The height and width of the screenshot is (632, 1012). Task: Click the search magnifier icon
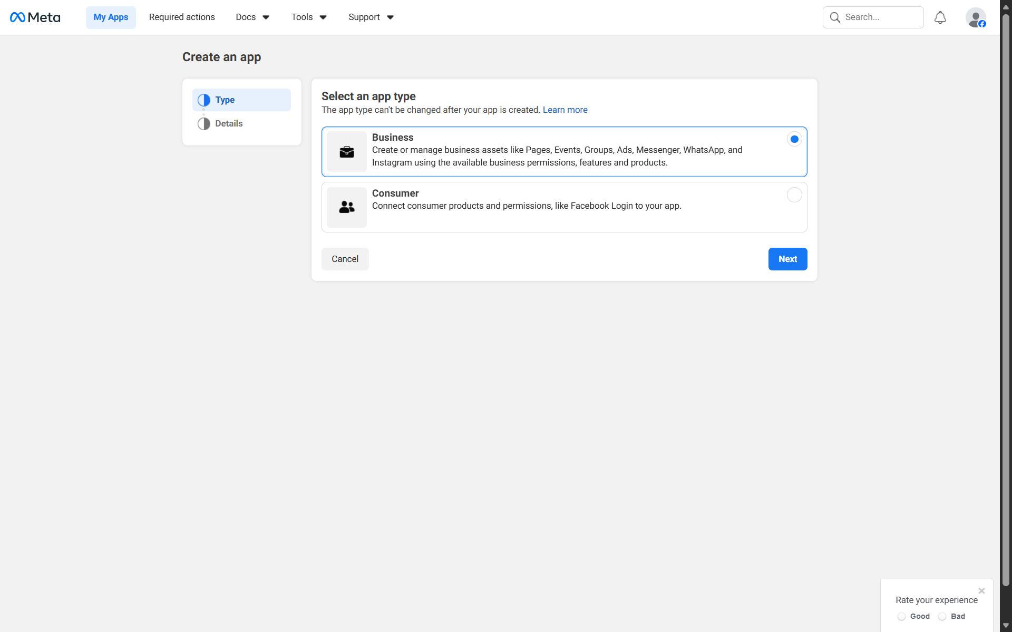[835, 17]
